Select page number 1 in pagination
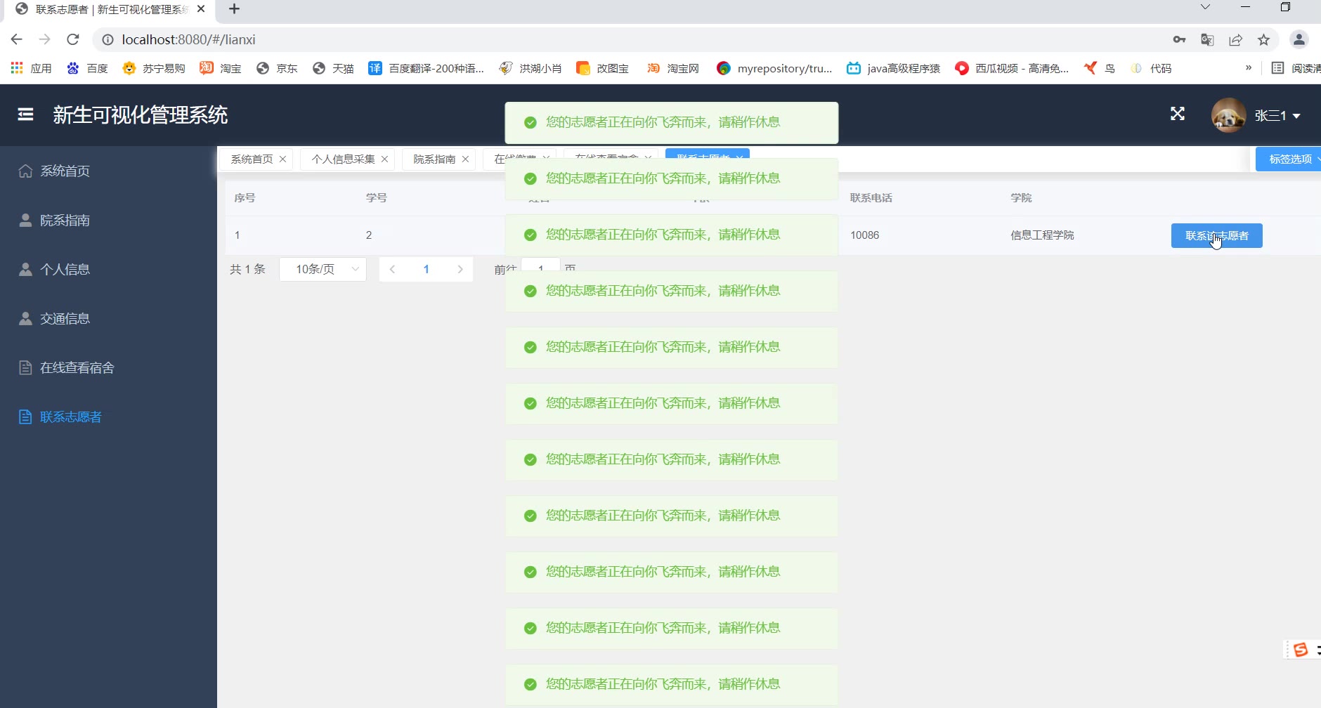This screenshot has height=708, width=1321. coord(426,269)
